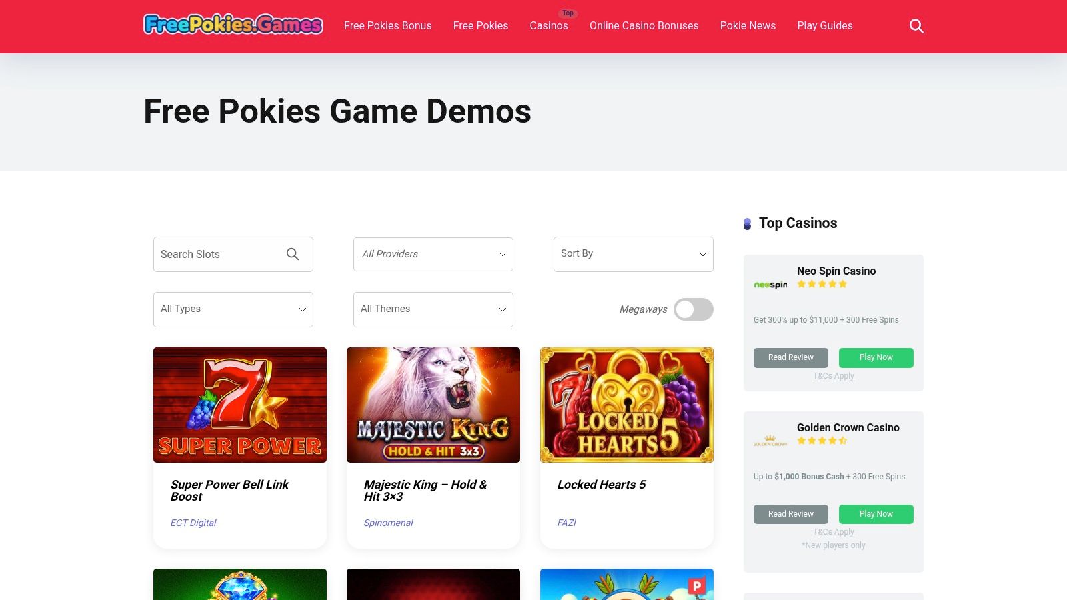Image resolution: width=1067 pixels, height=600 pixels.
Task: Click Neo Spin Casino star rating
Action: tap(822, 284)
